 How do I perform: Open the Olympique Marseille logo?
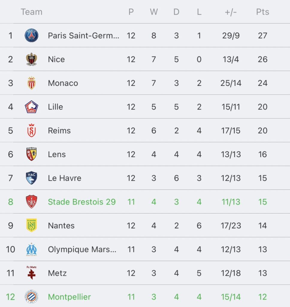coord(31,249)
